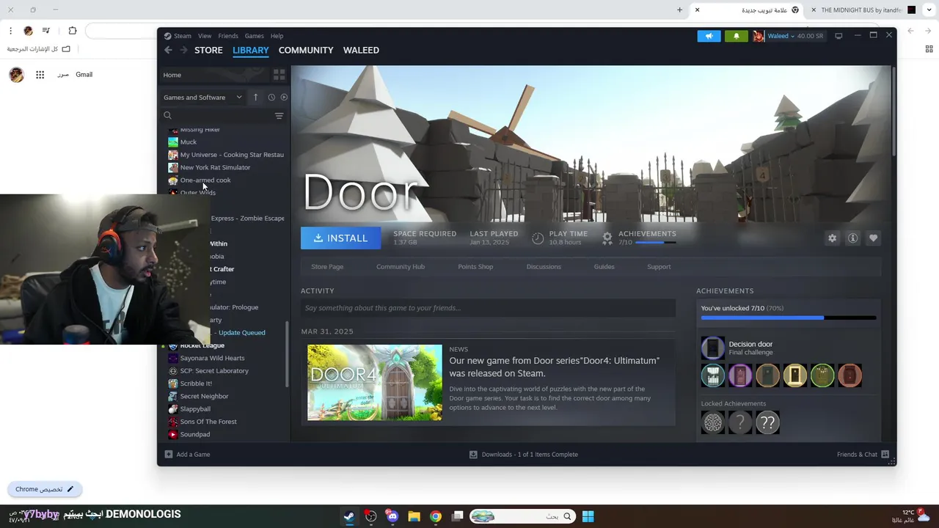The image size is (939, 528).
Task: Open Gmail link in Chrome new tab
Action: (84, 75)
